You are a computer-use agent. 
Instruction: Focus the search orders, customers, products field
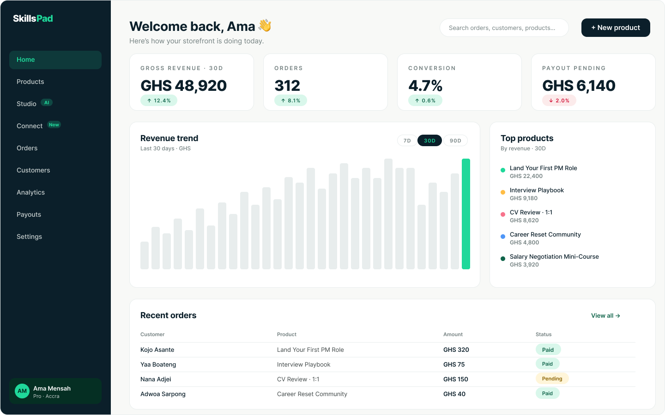point(504,28)
